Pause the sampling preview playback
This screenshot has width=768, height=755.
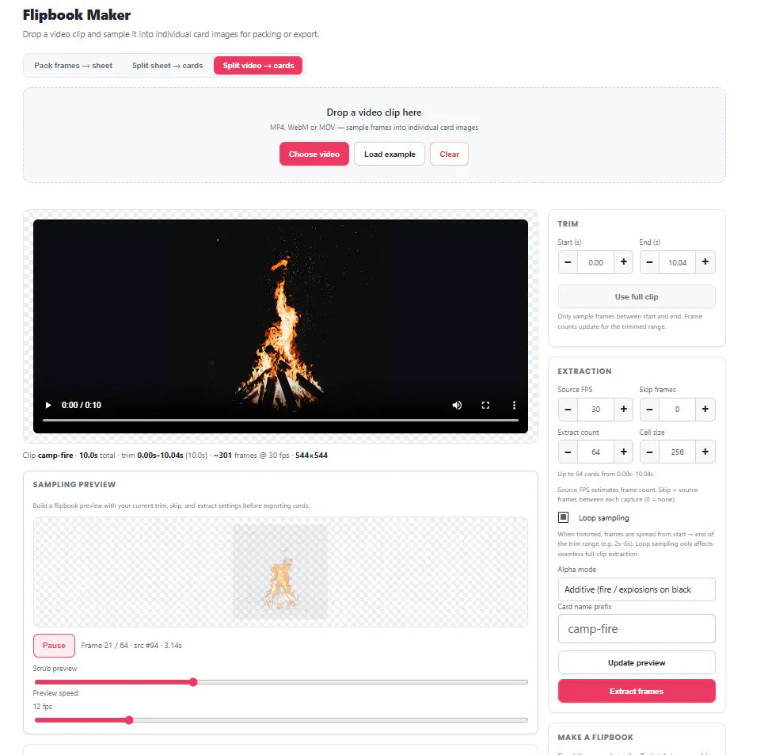[x=54, y=646]
